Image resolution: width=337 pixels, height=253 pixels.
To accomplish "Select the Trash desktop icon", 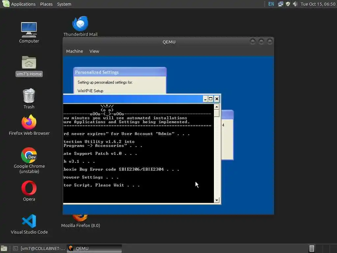I will pyautogui.click(x=29, y=98).
